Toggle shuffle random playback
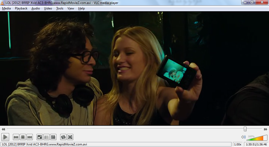Screen dimensions: 269x147 click(70, 137)
